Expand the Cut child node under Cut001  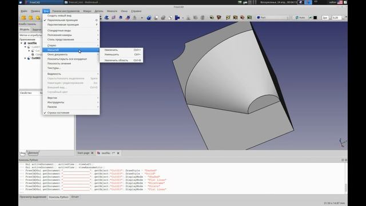click(x=29, y=51)
